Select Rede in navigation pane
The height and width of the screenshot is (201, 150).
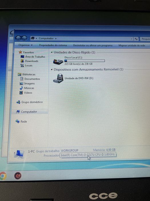point(24,121)
